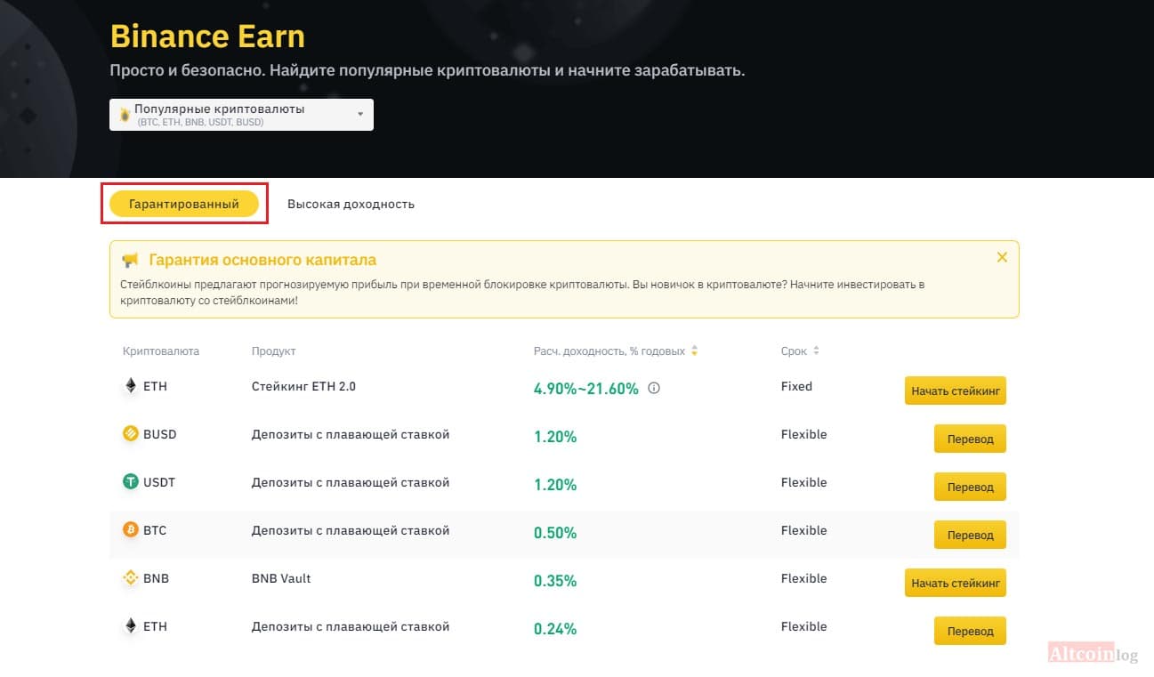Open the Популярные криптовалюты dropdown

click(x=241, y=115)
